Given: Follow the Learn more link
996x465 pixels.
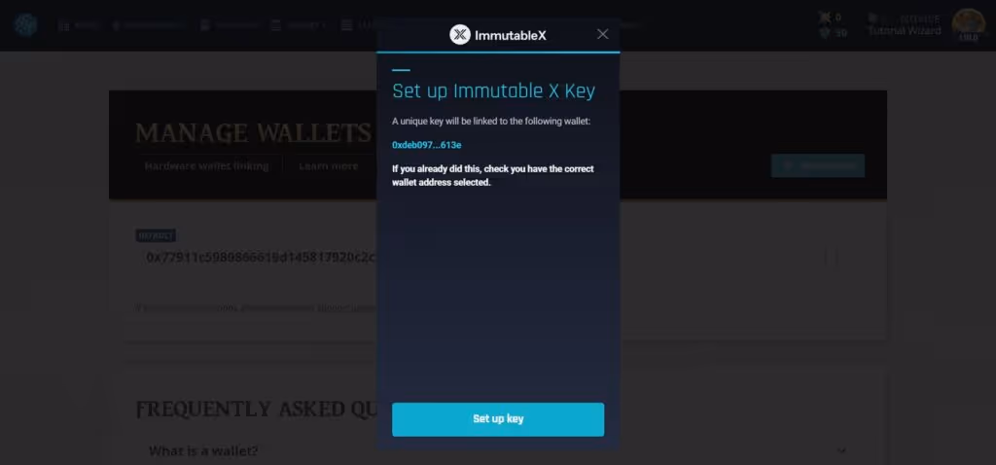Looking at the screenshot, I should [x=329, y=165].
